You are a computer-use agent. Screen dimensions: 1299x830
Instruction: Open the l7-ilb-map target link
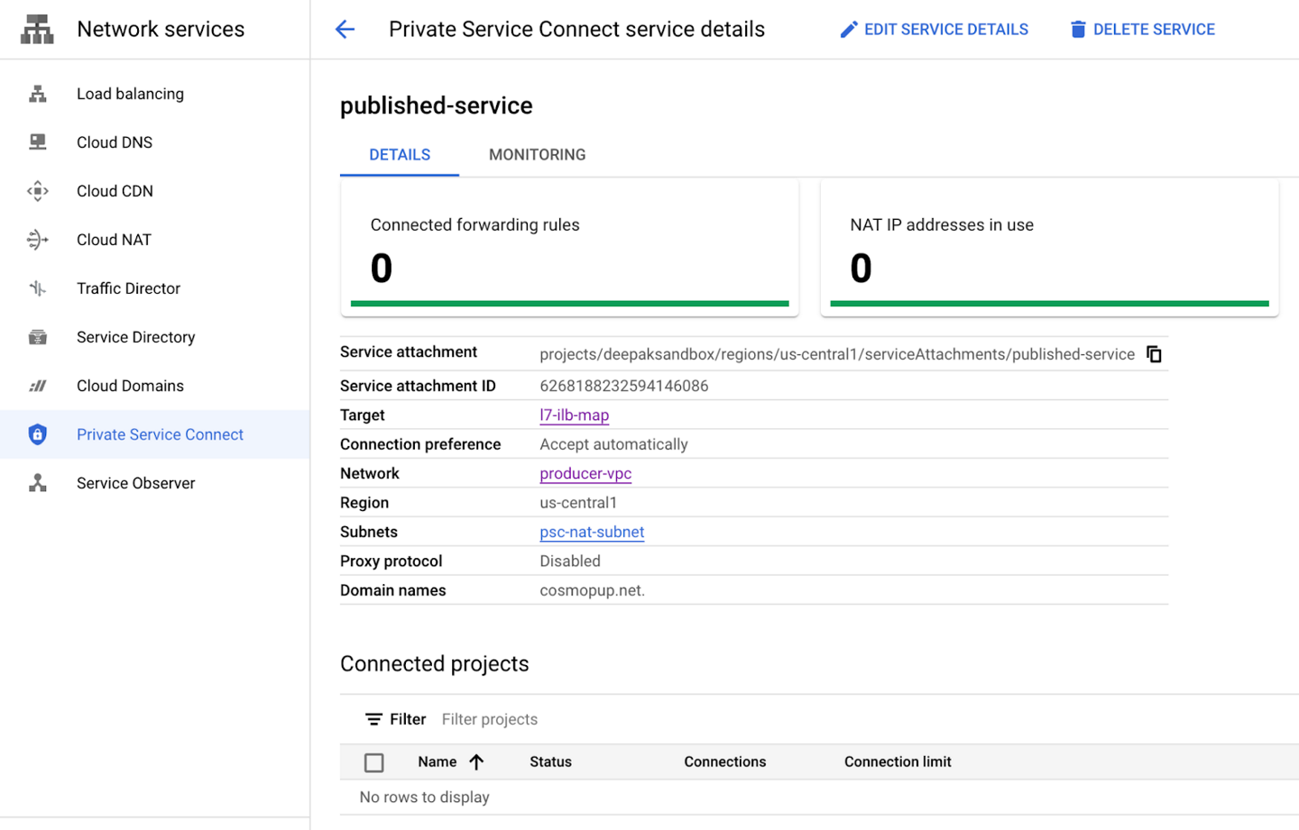pos(574,415)
